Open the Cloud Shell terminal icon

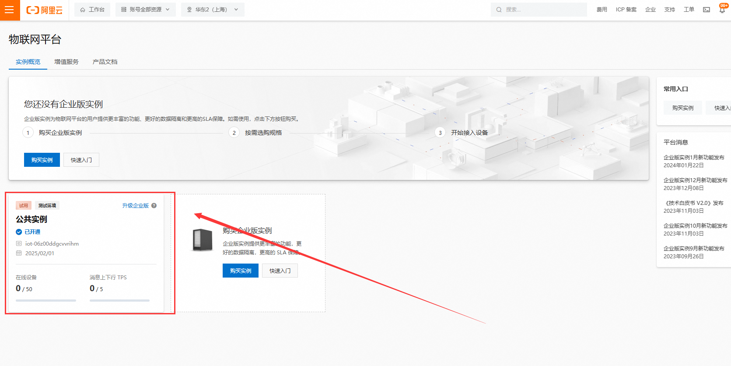pyautogui.click(x=706, y=10)
